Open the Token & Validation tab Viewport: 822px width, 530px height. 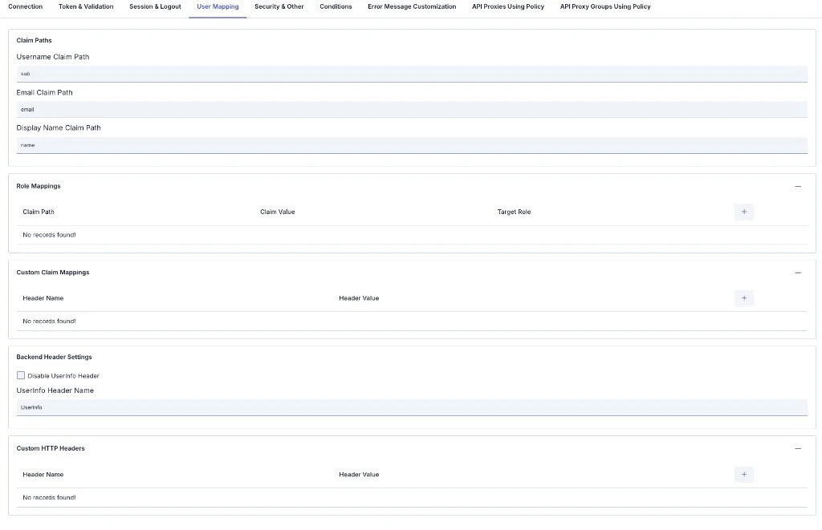tap(85, 6)
